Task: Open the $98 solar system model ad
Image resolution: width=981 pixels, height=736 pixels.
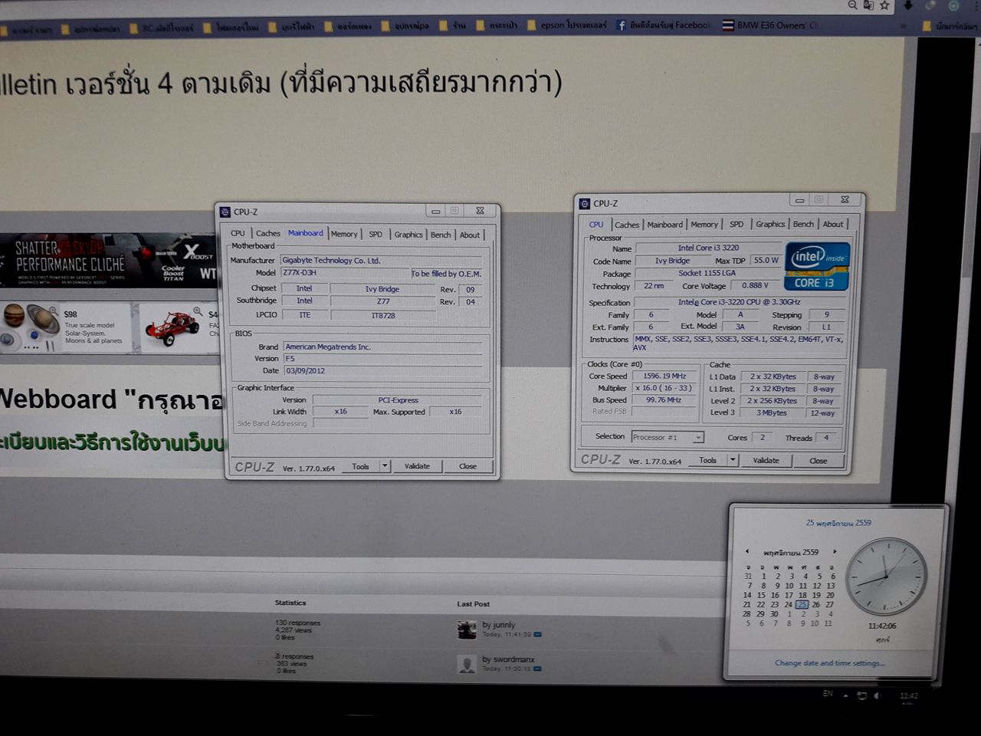Action: [66, 327]
